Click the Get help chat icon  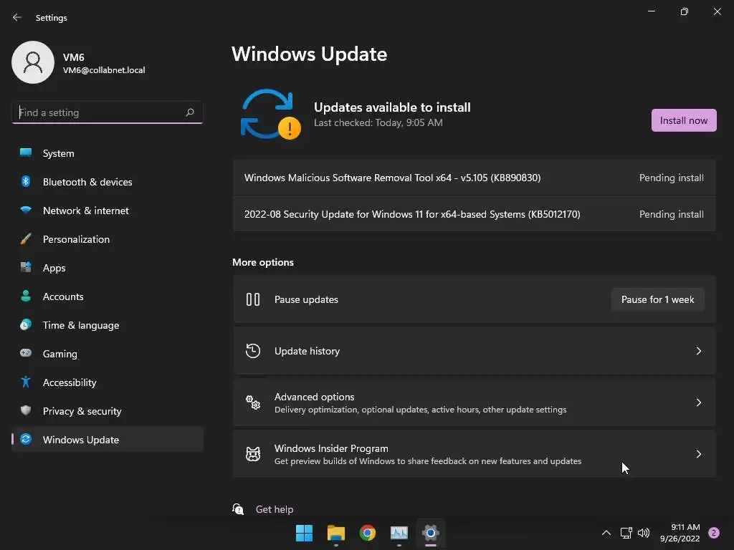(238, 509)
